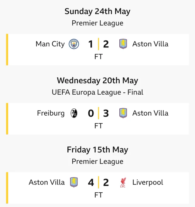The image size is (195, 207).
Task: Click Aston Villa crest in Liverpool match
Action: pos(74,182)
